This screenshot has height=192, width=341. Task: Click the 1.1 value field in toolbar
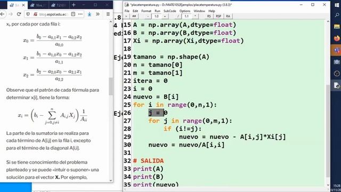tap(186, 16)
